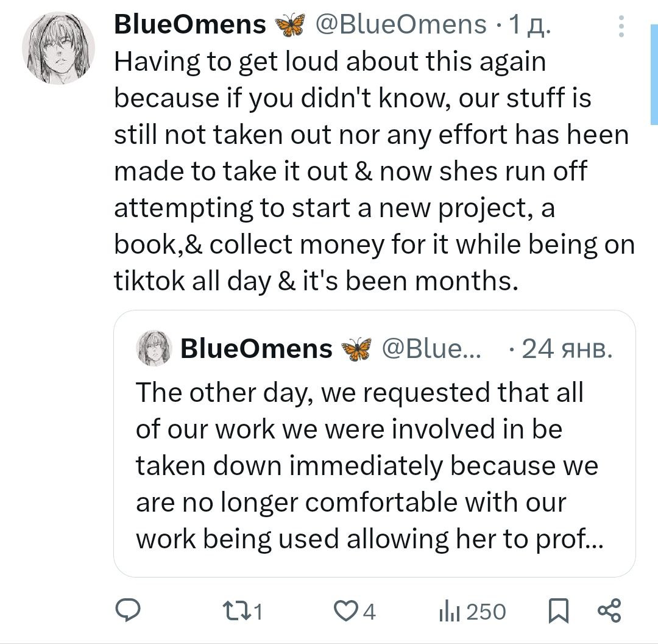Click the butterfly emoji in quoted tweet
This screenshot has height=644, width=658.
tap(356, 349)
